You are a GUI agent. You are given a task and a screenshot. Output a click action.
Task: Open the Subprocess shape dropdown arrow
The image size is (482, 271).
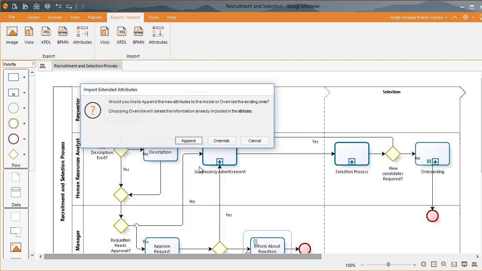[24, 93]
